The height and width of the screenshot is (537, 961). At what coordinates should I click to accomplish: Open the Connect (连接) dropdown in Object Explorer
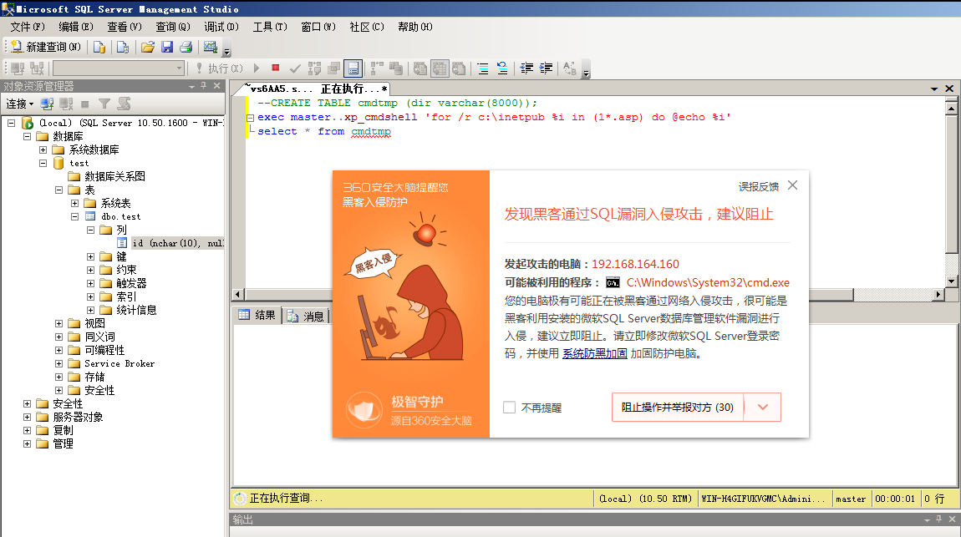(x=19, y=104)
